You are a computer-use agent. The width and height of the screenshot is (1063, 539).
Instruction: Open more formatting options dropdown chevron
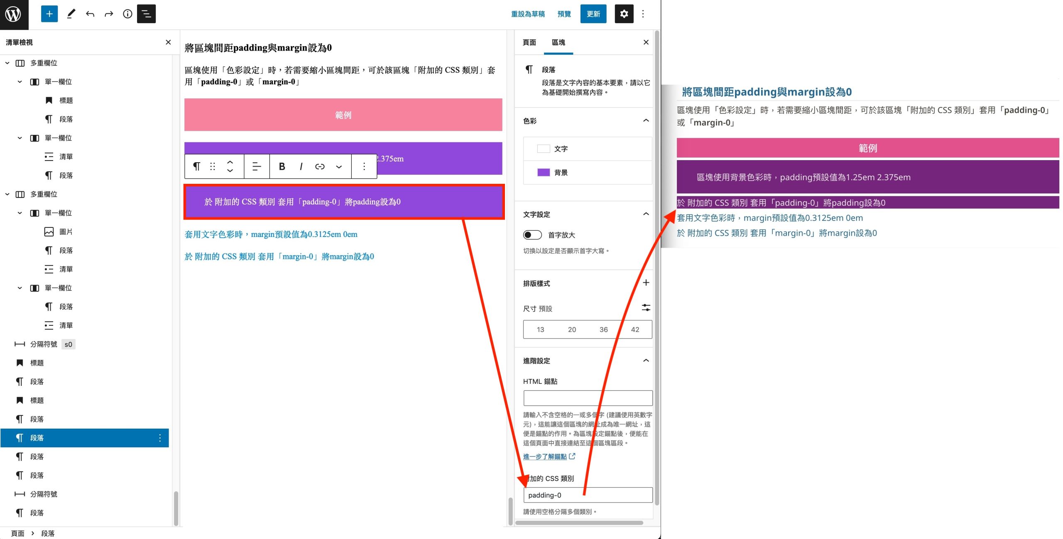pyautogui.click(x=339, y=166)
